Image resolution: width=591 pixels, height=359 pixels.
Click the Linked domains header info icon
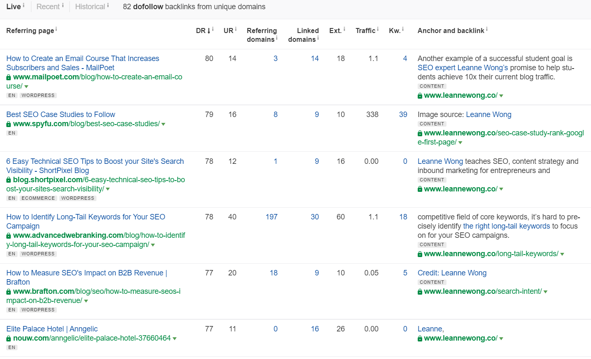point(318,37)
